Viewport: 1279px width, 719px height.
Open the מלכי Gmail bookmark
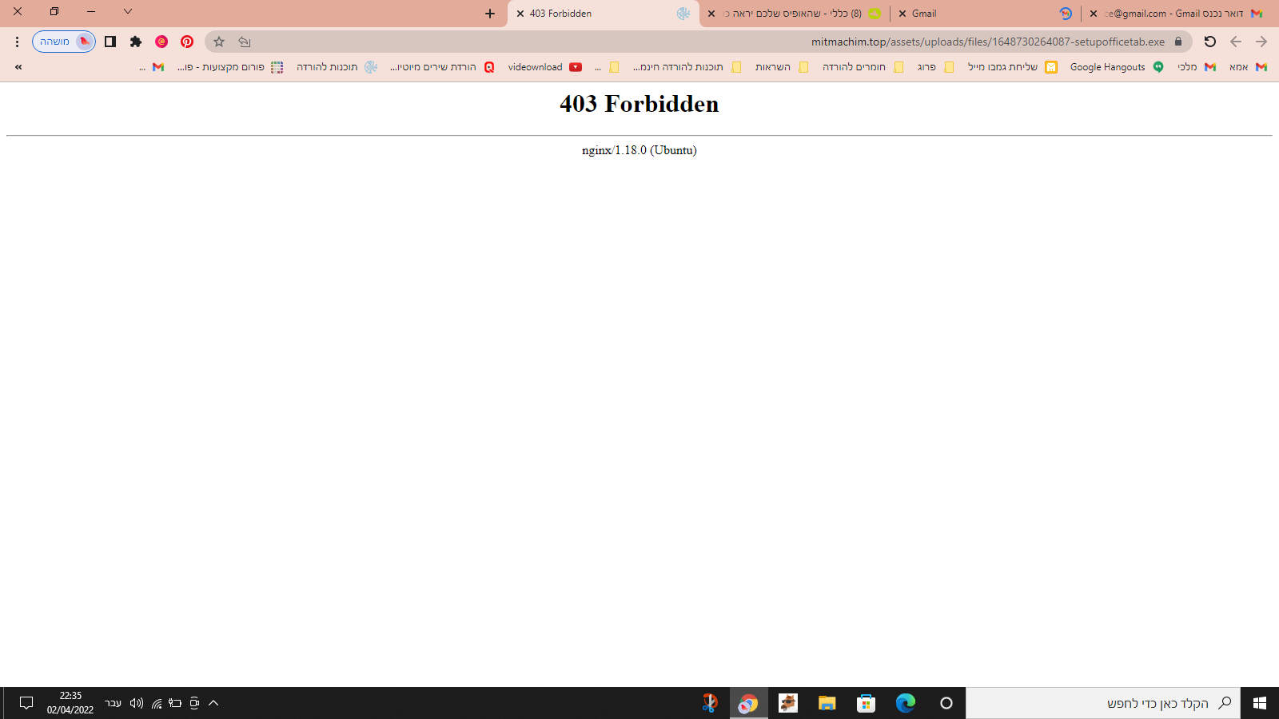click(x=1197, y=67)
